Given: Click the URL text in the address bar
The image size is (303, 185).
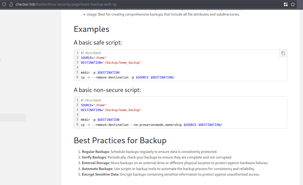Looking at the screenshot, I should click(x=66, y=4).
